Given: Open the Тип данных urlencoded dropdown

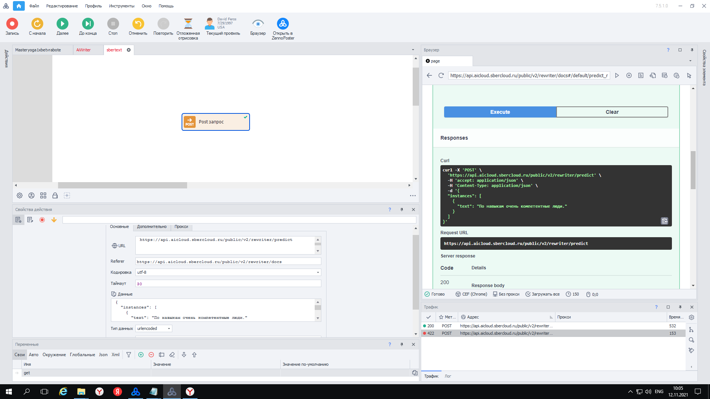Looking at the screenshot, I should coord(153,328).
